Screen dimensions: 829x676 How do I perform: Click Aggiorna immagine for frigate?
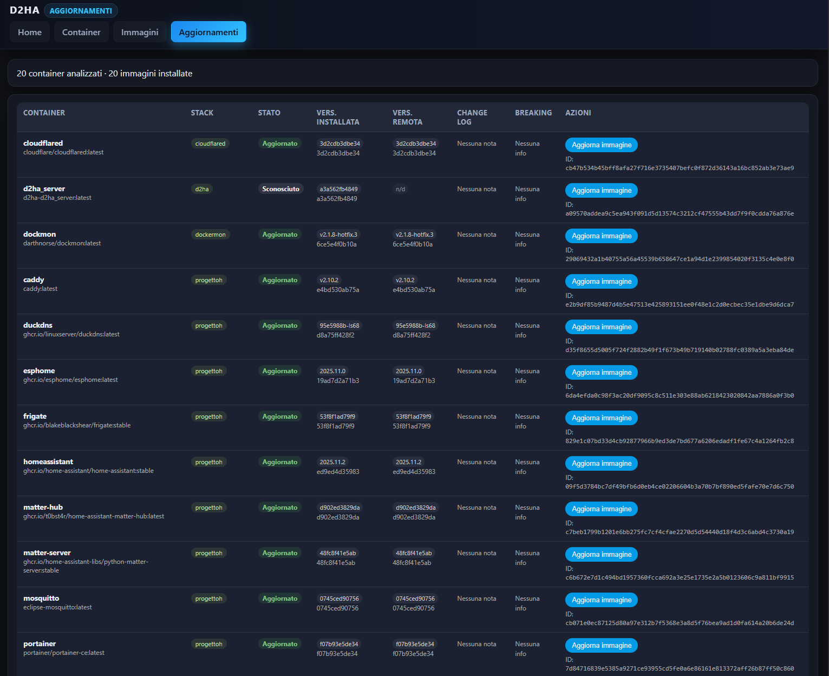pos(602,418)
